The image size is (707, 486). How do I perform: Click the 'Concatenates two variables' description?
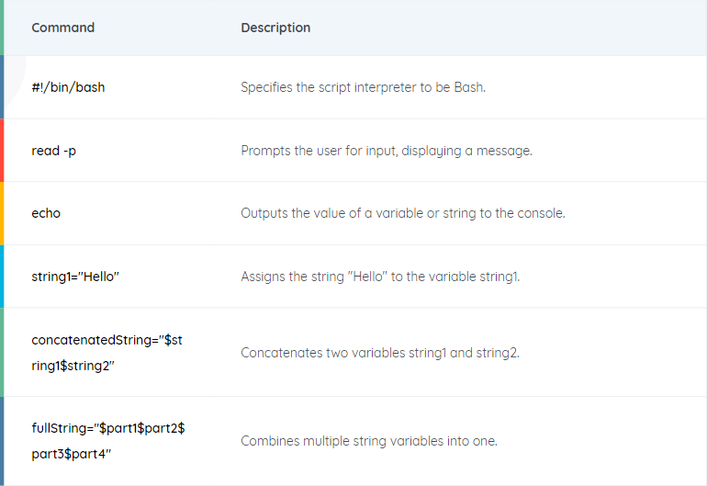[x=380, y=353]
